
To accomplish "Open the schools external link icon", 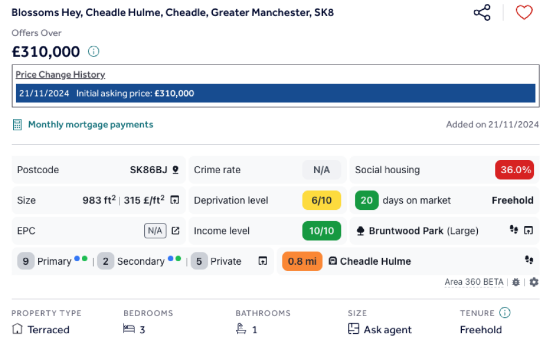I will click(263, 261).
